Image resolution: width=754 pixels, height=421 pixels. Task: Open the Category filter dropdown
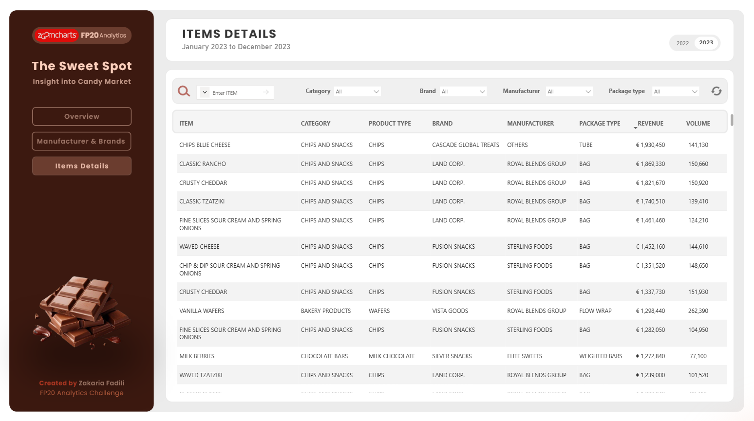click(x=357, y=92)
